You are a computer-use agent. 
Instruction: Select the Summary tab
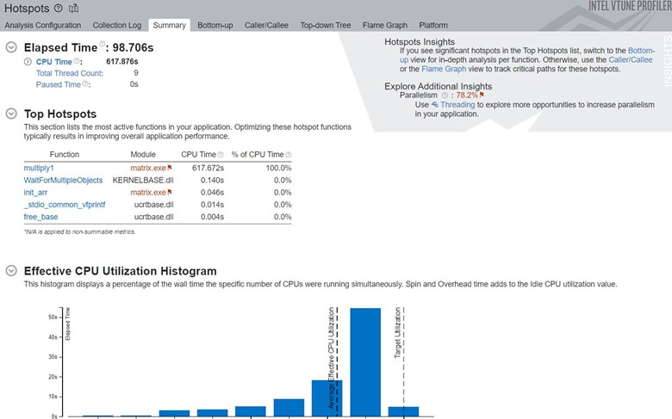point(169,25)
